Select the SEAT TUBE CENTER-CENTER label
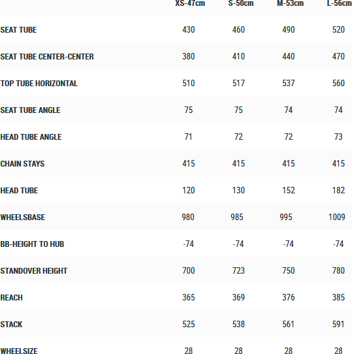352x354 pixels. (47, 56)
